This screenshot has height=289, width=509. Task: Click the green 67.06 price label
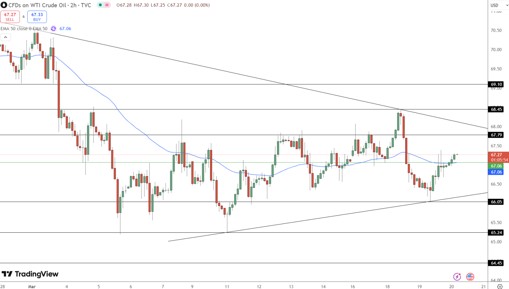(496, 166)
